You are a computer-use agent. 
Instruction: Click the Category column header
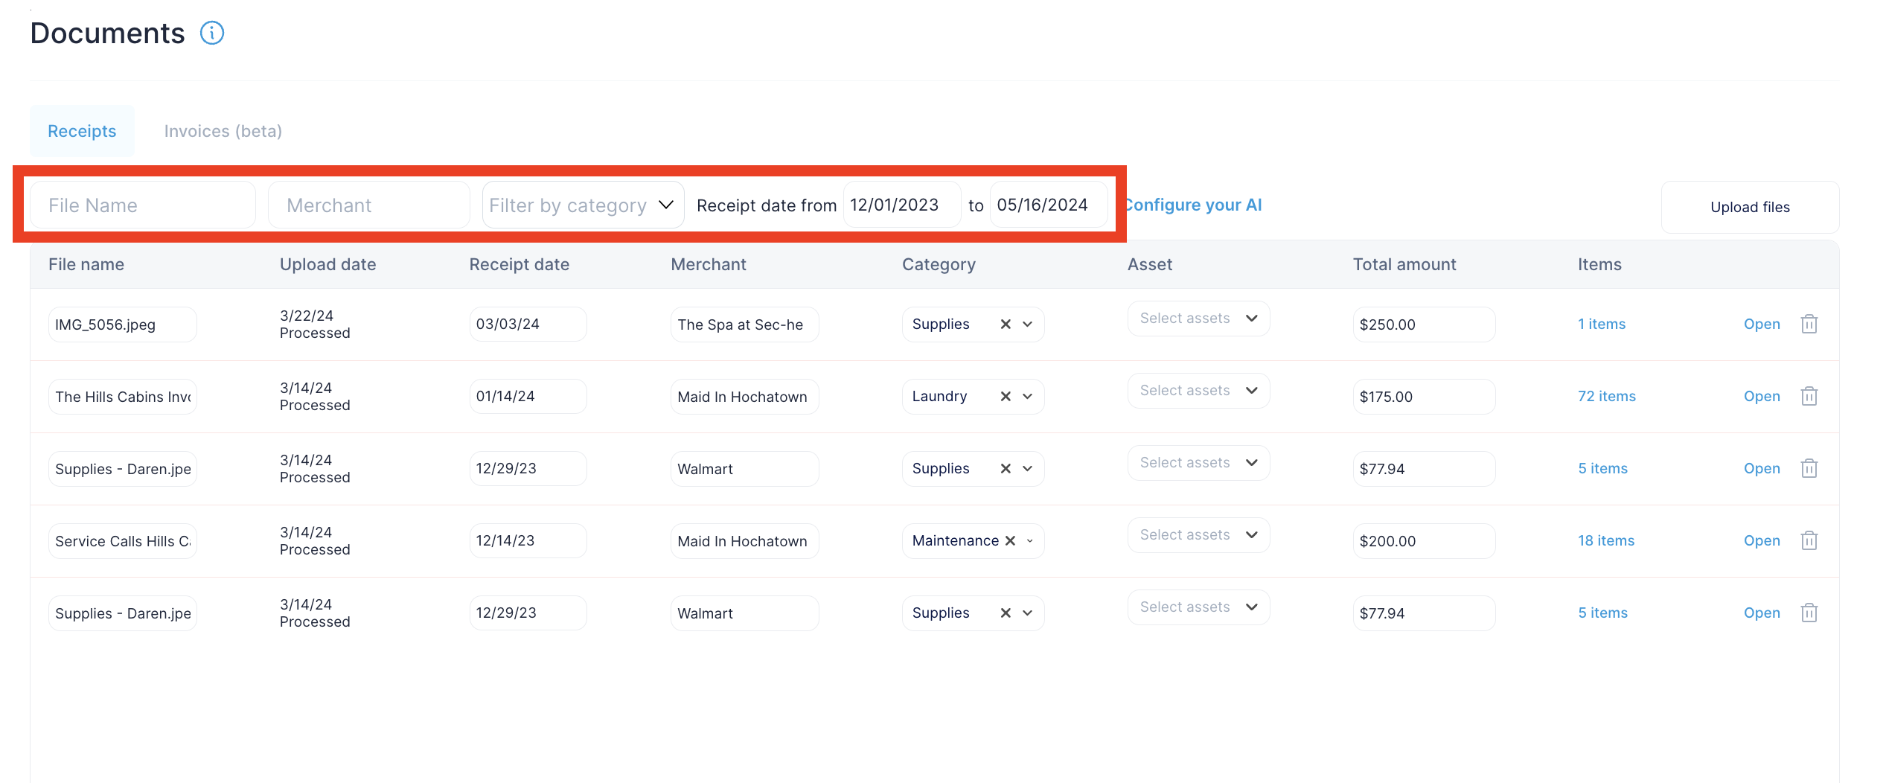pos(939,264)
